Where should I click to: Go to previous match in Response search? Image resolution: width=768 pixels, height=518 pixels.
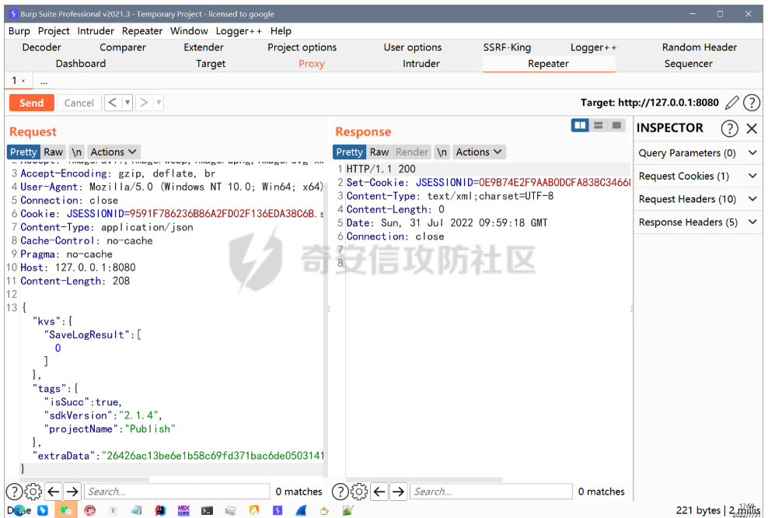pyautogui.click(x=379, y=491)
